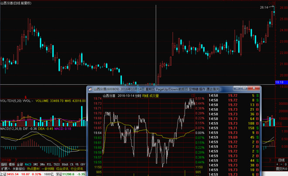
Task: Click the DEA: -0.45 readout
Action: [46, 129]
